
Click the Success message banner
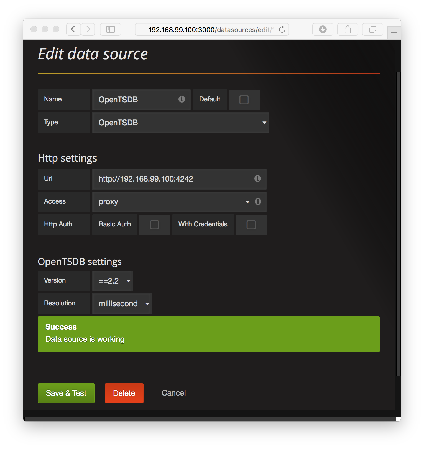point(209,334)
